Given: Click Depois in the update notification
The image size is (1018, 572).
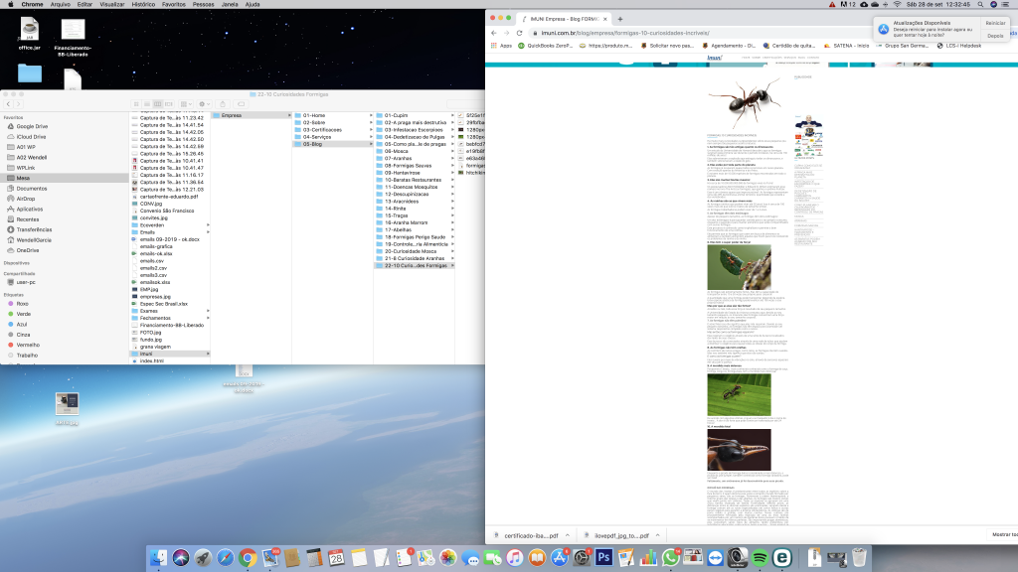Looking at the screenshot, I should click(x=995, y=36).
